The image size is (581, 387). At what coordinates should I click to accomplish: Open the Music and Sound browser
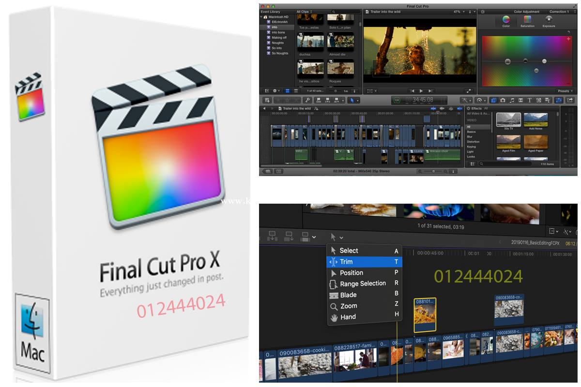point(512,100)
